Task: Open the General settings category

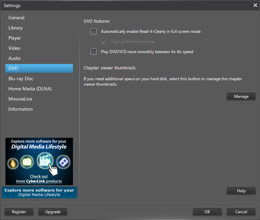Action: coord(17,18)
